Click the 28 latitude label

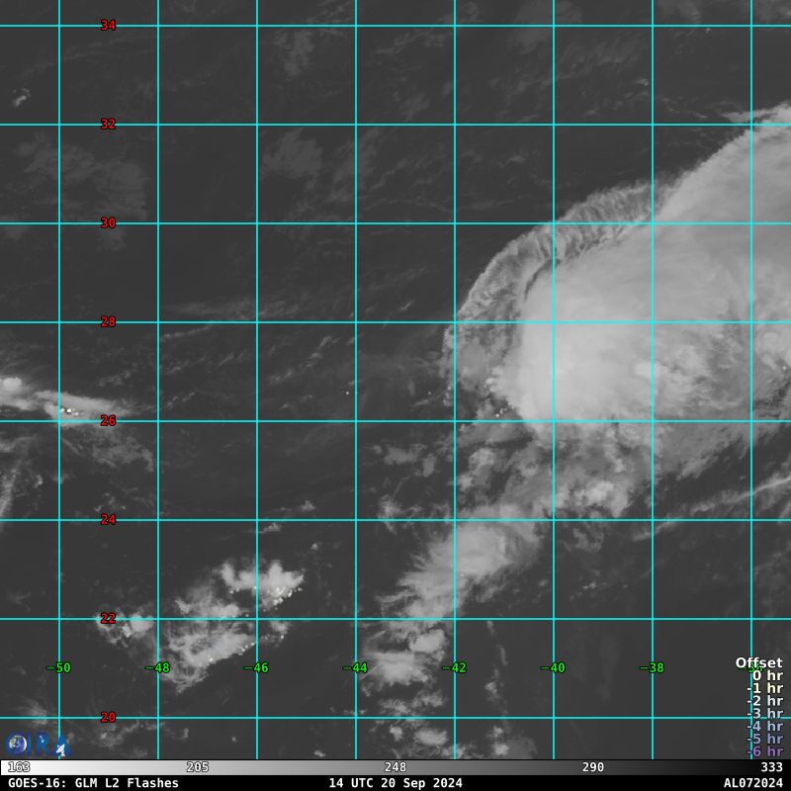[108, 322]
